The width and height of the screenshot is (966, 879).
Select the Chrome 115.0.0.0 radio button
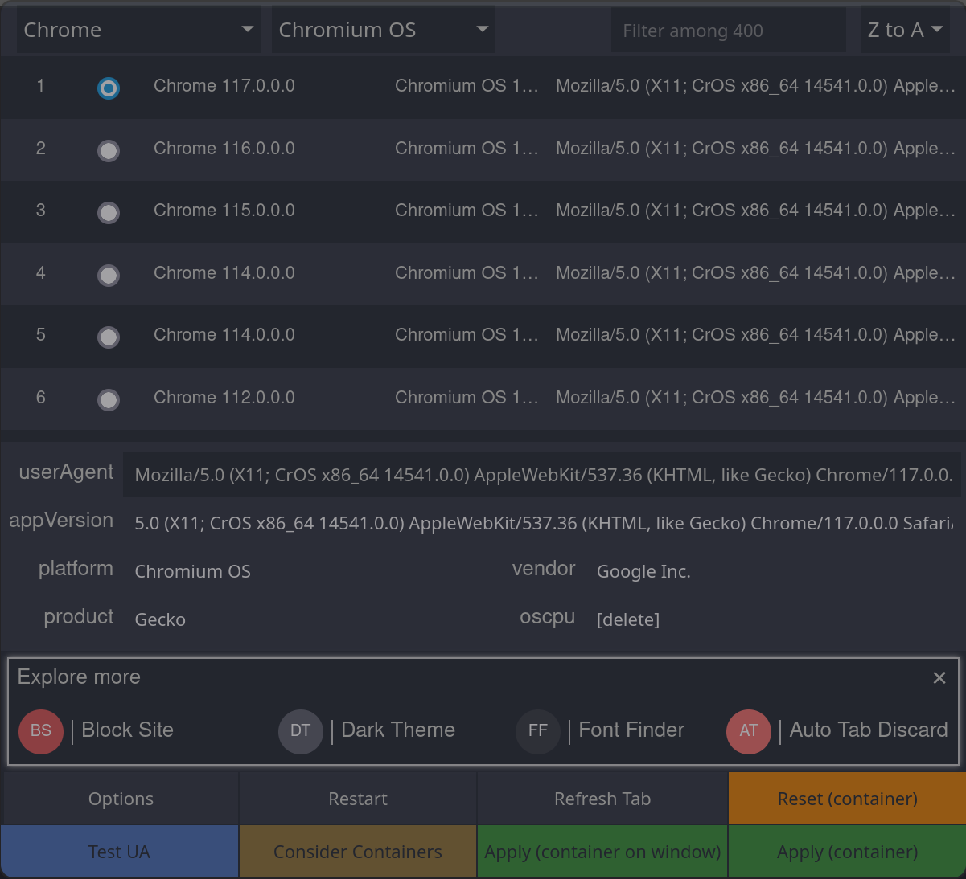[109, 213]
